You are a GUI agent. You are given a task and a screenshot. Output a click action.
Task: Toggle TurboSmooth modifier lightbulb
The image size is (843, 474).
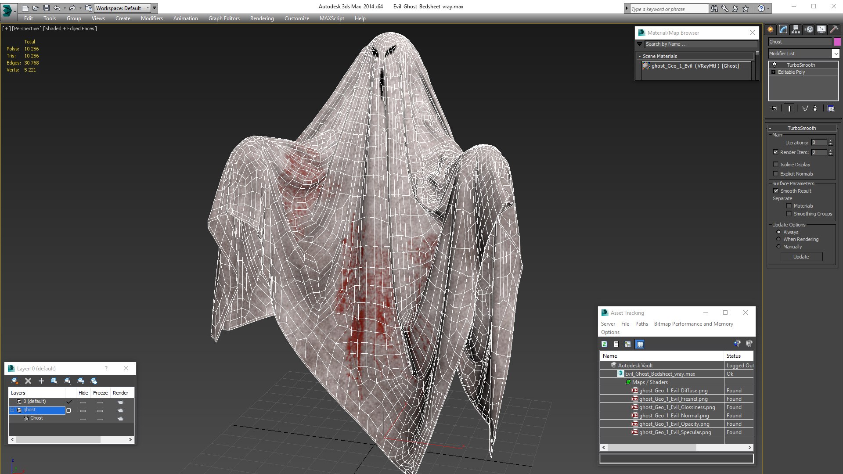coord(775,65)
